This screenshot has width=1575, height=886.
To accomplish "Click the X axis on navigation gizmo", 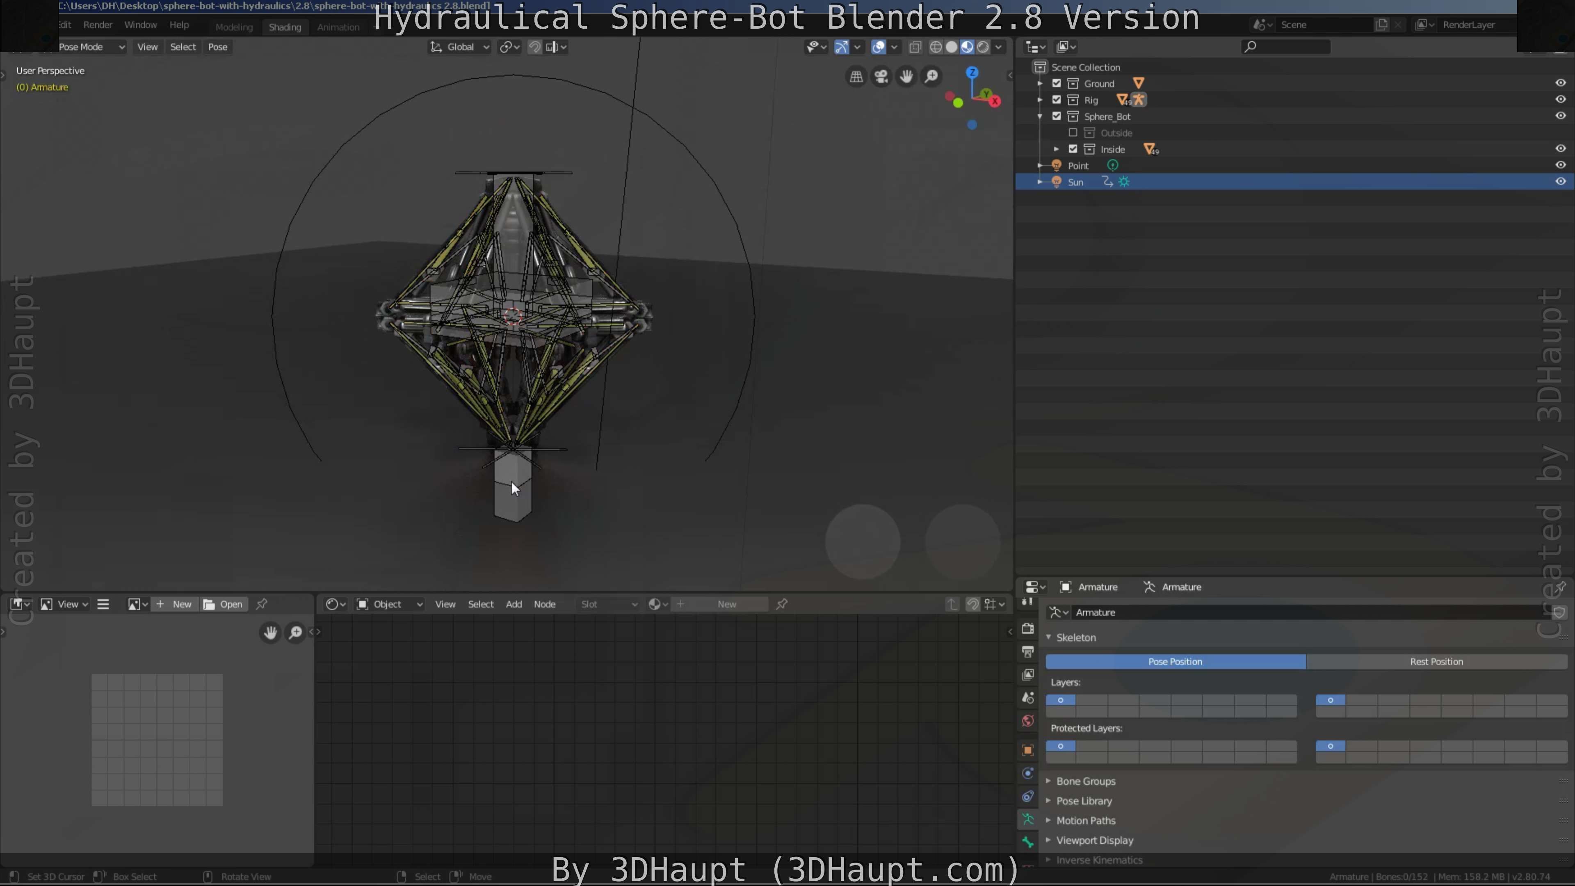I will pyautogui.click(x=995, y=101).
